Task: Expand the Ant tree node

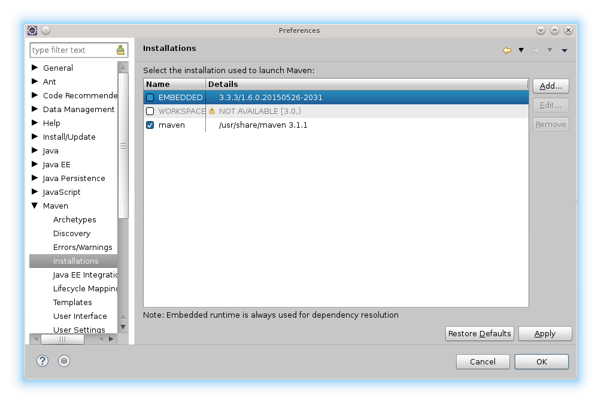Action: point(35,82)
